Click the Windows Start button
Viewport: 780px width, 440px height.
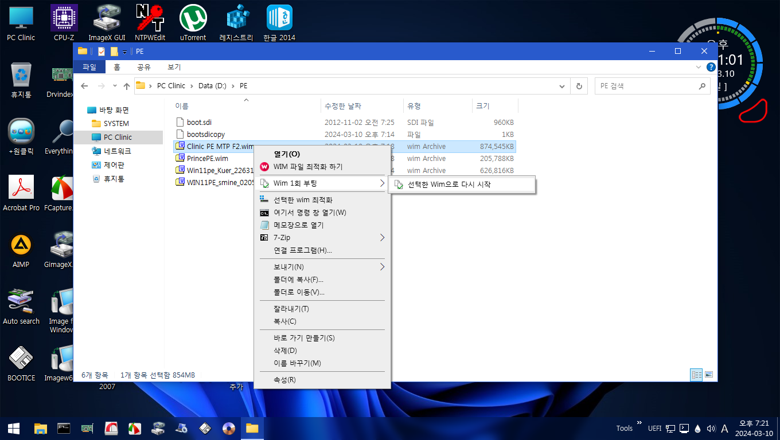tap(14, 428)
